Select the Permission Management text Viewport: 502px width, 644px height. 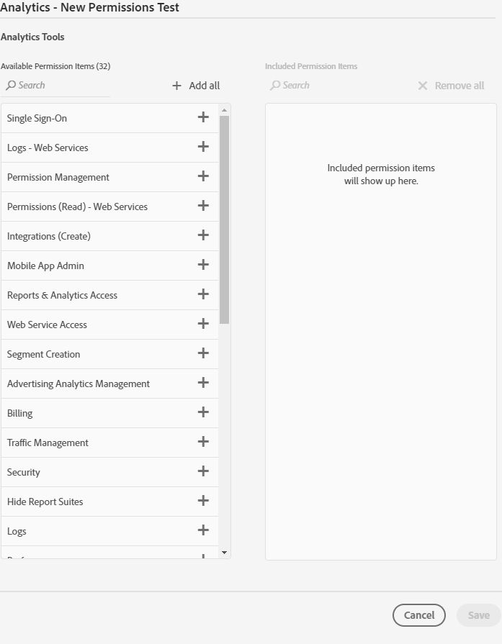click(x=58, y=178)
